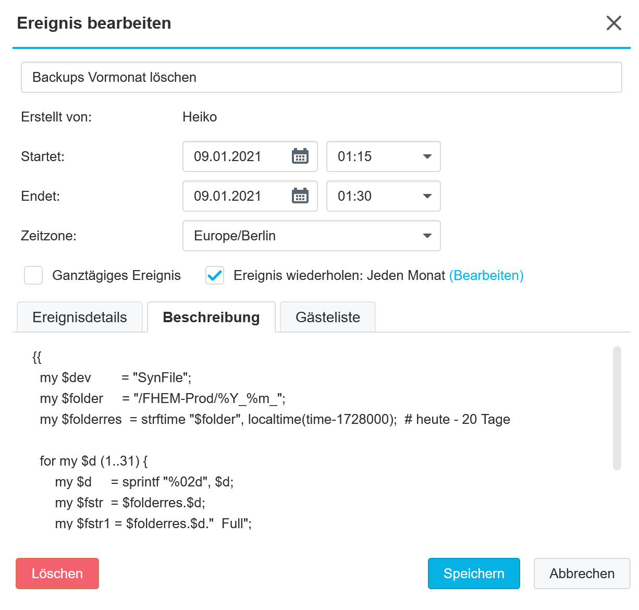This screenshot has height=610, width=639.
Task: Save the event with Speichern
Action: click(x=474, y=574)
